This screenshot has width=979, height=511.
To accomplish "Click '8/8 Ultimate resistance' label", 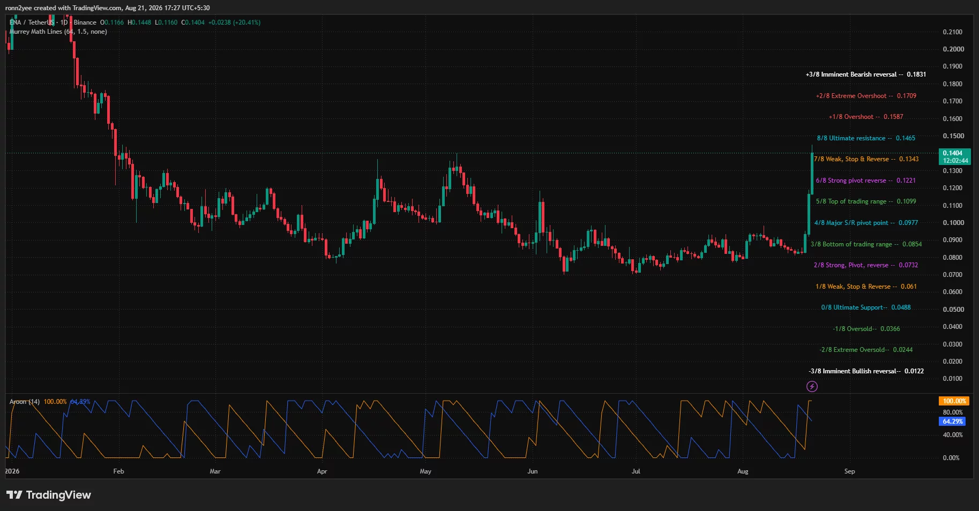I will (x=866, y=138).
